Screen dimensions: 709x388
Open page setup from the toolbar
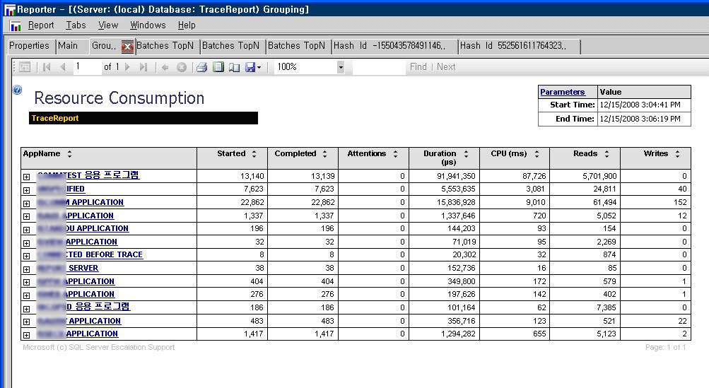pyautogui.click(x=234, y=67)
